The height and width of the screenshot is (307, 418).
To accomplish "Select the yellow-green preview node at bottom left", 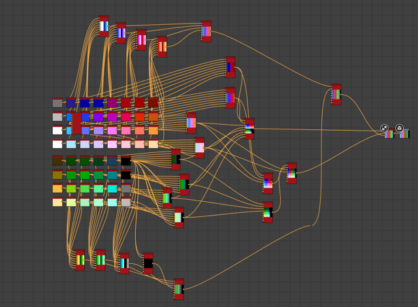I will 80,259.
